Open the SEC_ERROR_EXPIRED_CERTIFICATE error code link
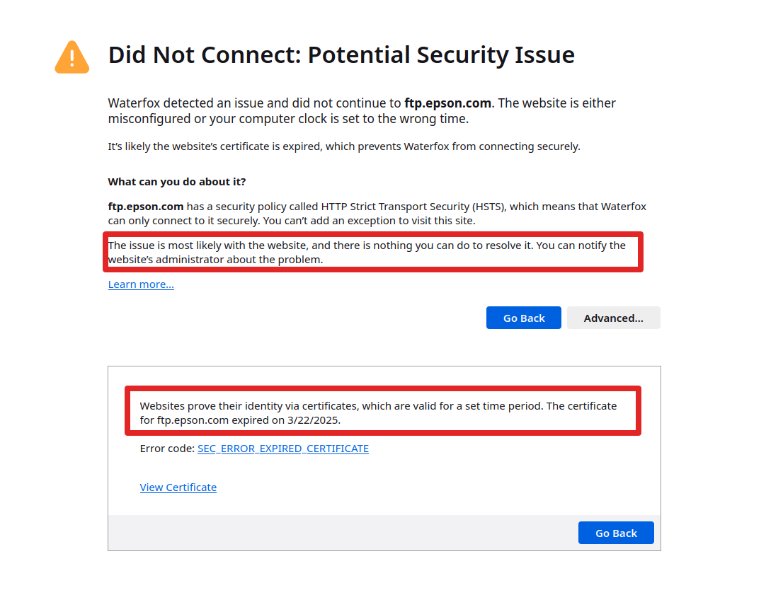Screen dimensions: 783x607 pyautogui.click(x=283, y=449)
